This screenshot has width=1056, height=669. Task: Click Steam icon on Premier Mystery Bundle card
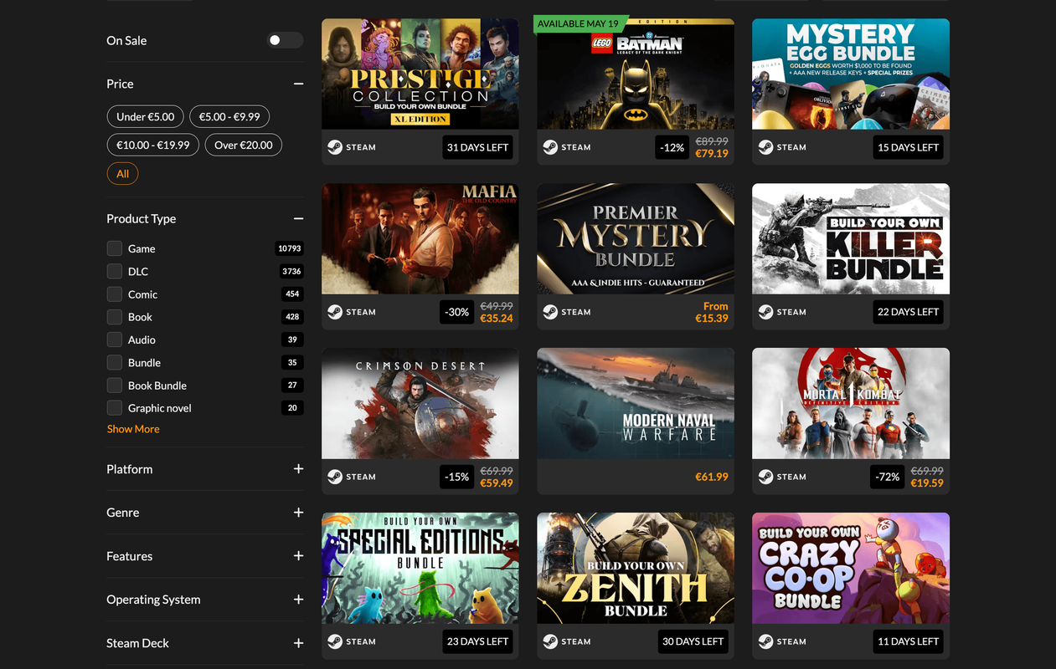click(550, 312)
